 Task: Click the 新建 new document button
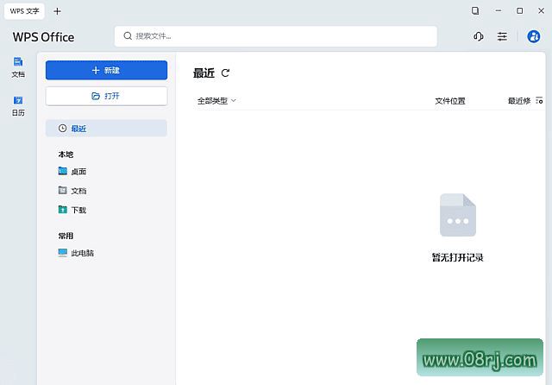(106, 70)
